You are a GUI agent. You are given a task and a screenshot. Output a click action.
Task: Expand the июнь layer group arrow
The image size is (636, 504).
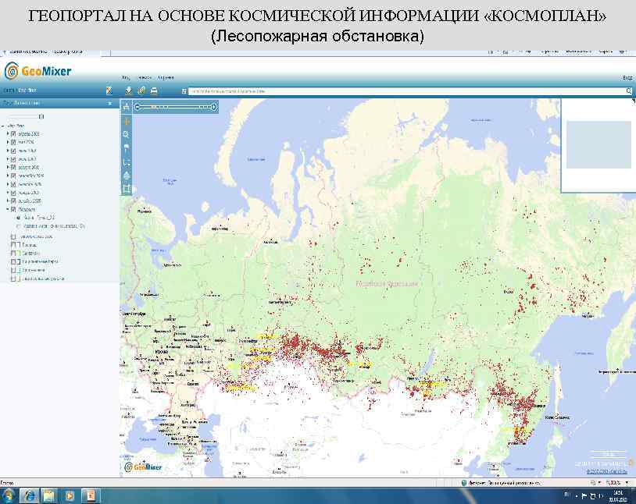tap(8, 151)
